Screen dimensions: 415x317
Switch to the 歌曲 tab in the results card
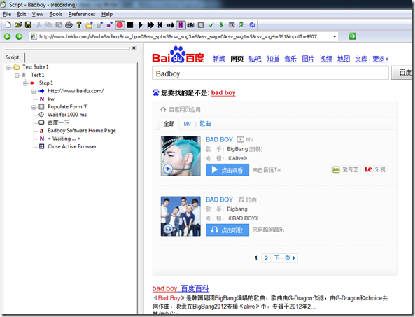pos(205,124)
